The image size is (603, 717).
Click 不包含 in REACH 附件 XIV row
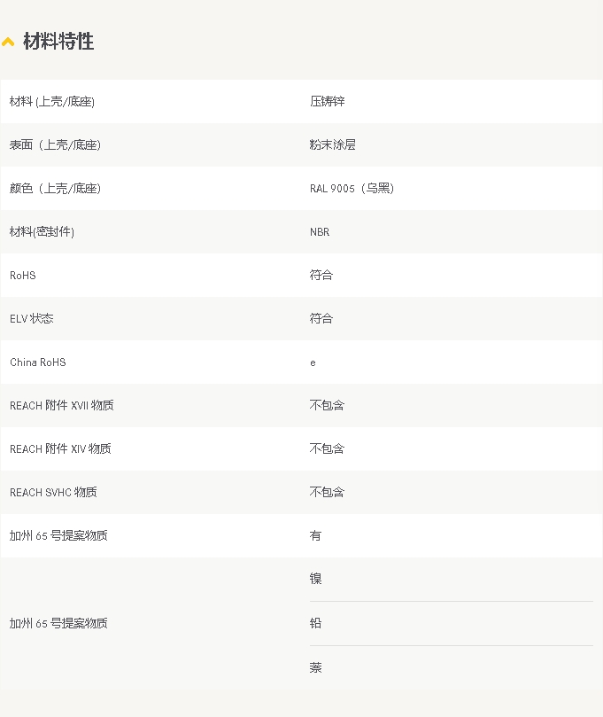pyautogui.click(x=327, y=448)
